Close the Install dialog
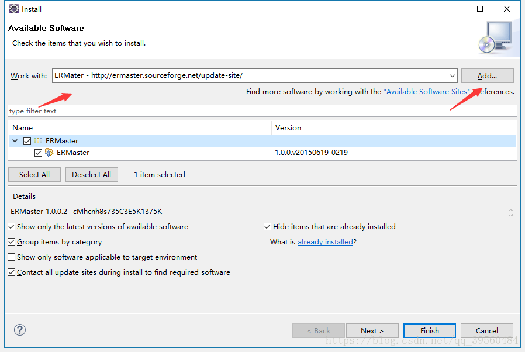Screen dimensions: 525x352 click(x=507, y=9)
